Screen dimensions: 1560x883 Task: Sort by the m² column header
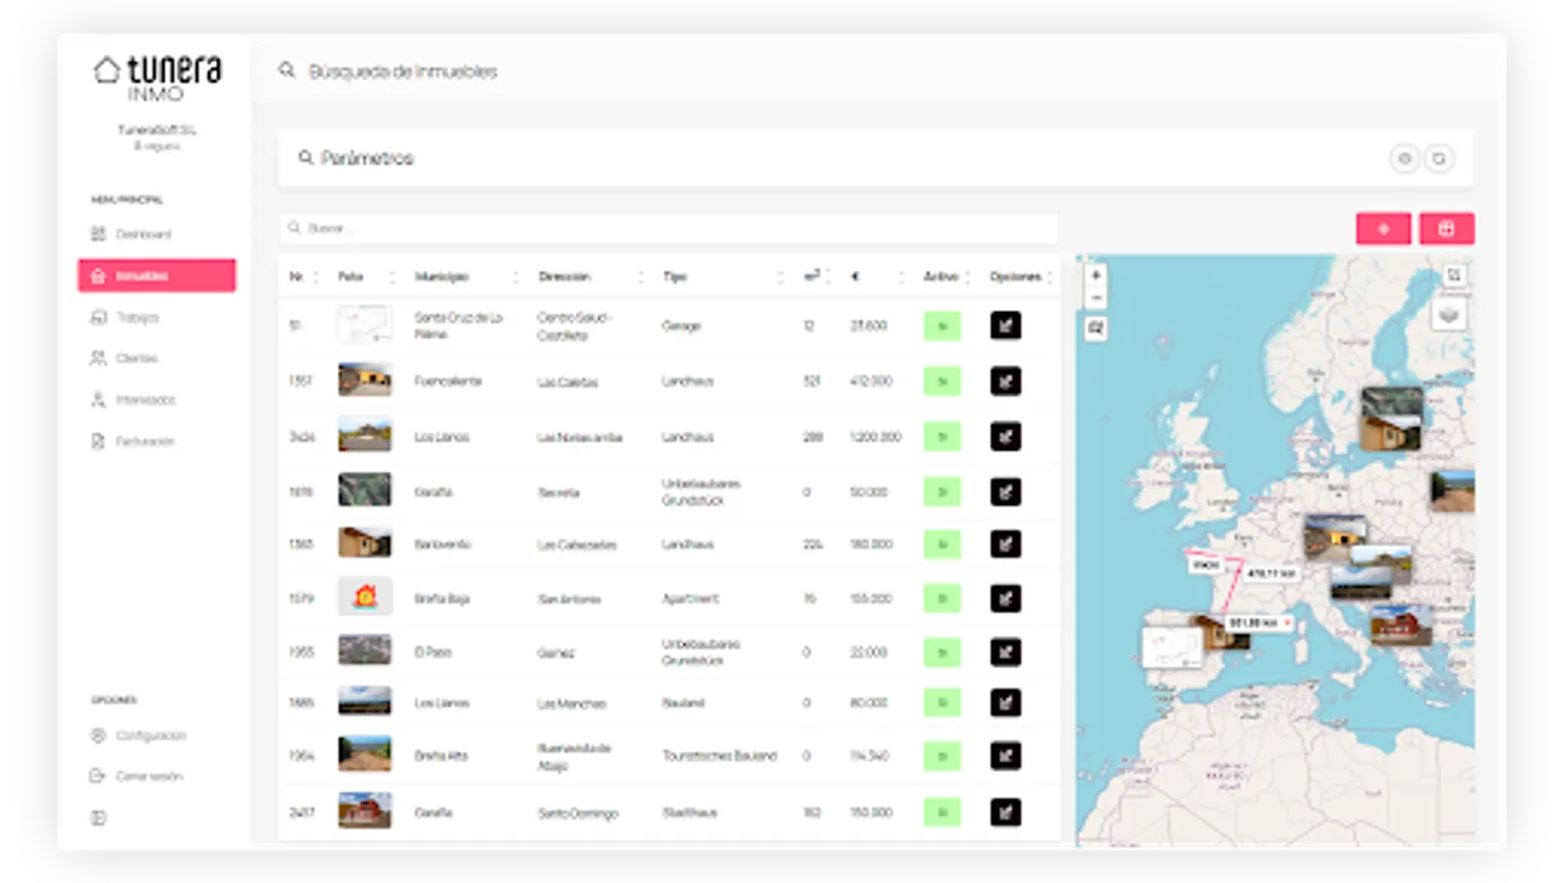pos(812,277)
